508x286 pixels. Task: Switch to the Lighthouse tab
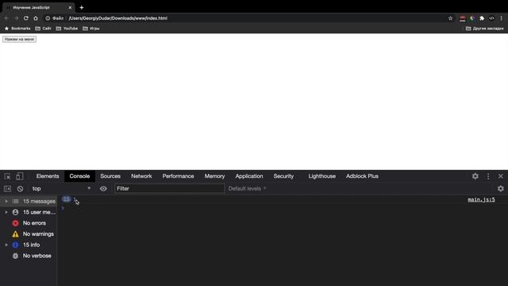(322, 176)
